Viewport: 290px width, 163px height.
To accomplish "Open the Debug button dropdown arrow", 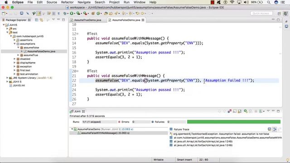I will (x=68, y=14).
